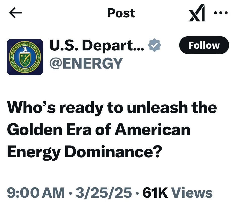
Task: Open the U.S. Depart... display name profile
Action: 97,46
